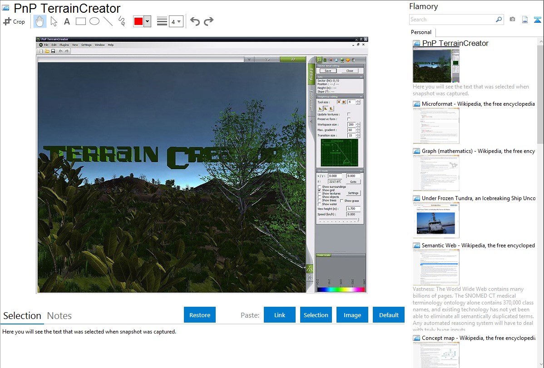Open the PnP TerrainCreator snapshot title in sidebar
This screenshot has height=368, width=544.
(x=455, y=44)
